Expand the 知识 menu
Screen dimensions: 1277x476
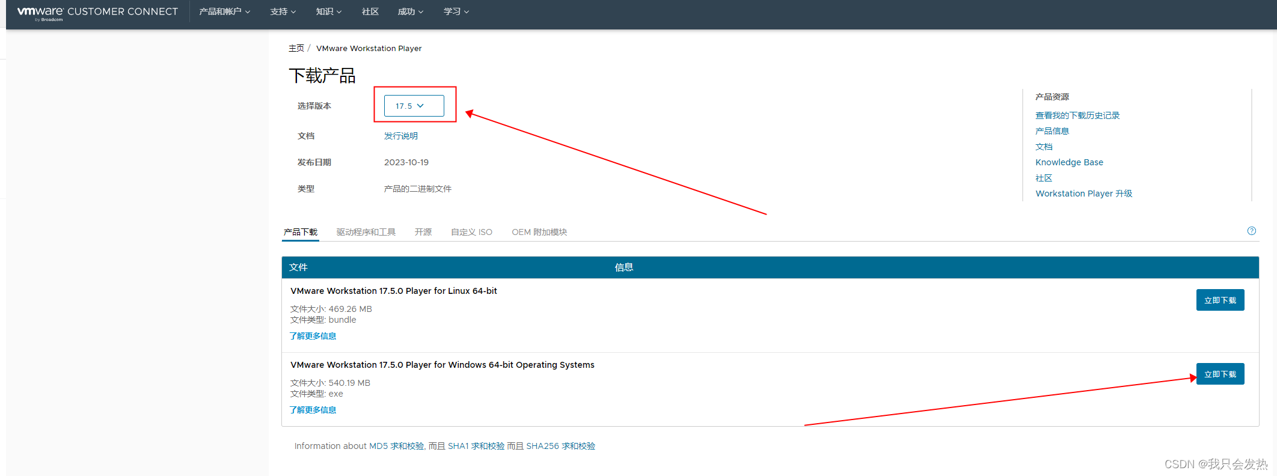tap(329, 11)
